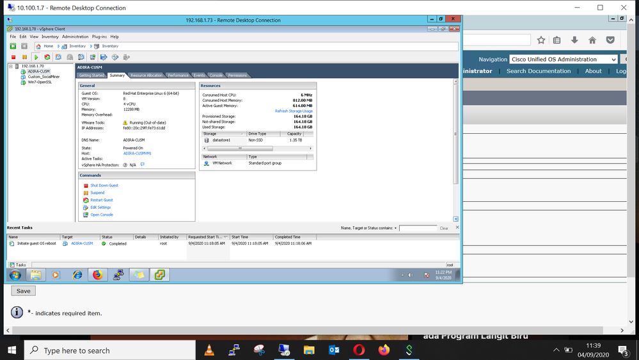Switch to the Events tab
Screen dimensions: 639x360
click(199, 76)
